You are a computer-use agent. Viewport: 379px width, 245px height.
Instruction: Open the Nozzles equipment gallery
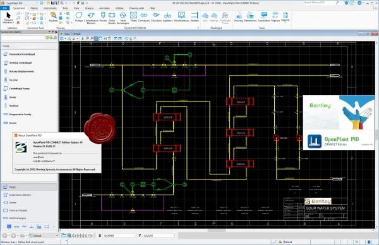pos(195,17)
